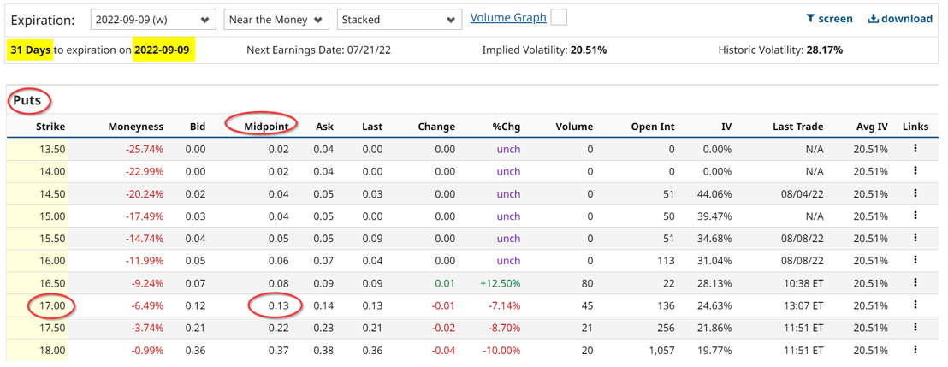Open links menu for 14.50 strike row
948x367 pixels.
click(x=915, y=193)
